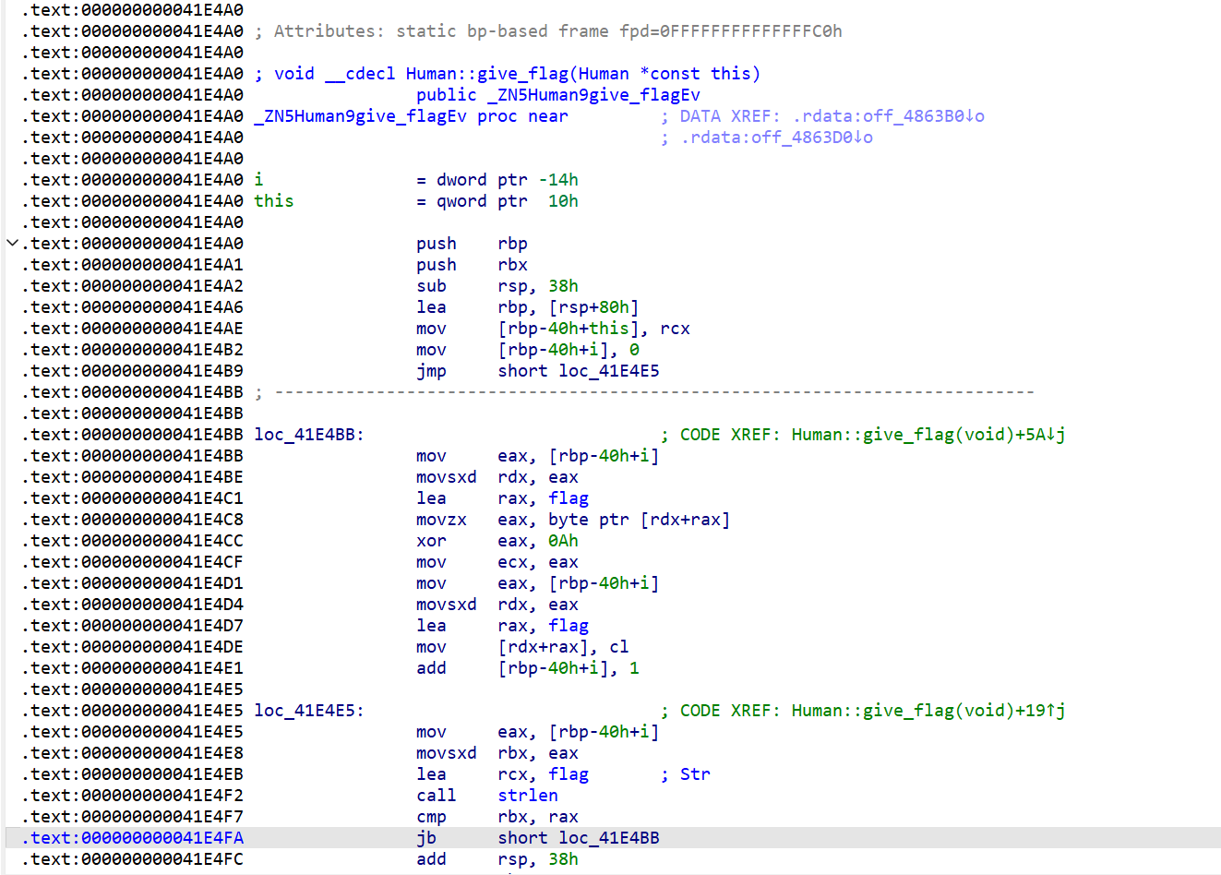Click 'dword ptr -14h' in the i definition
1221x875 pixels.
508,180
